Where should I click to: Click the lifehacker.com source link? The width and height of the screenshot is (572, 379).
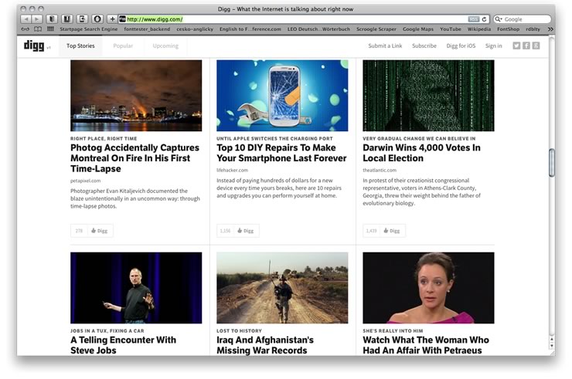(232, 170)
